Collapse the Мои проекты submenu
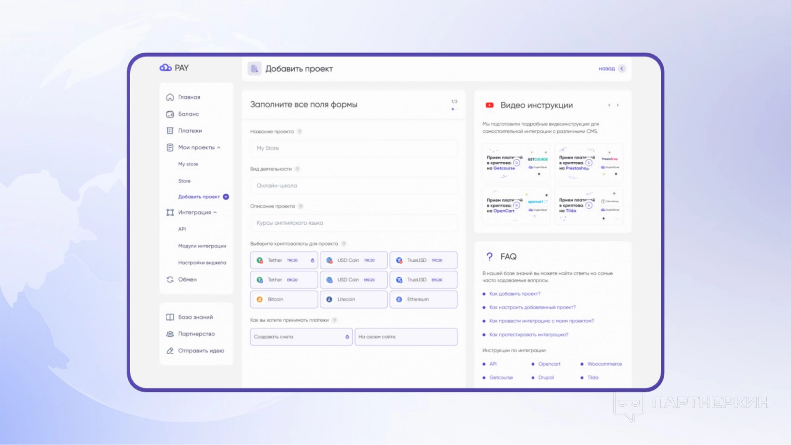Viewport: 791px width, 445px height. click(219, 147)
